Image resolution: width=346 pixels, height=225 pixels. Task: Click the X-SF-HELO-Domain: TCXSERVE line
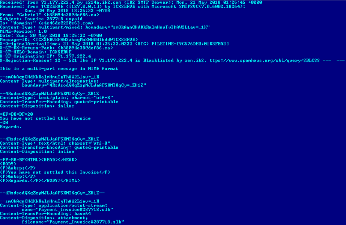(36, 52)
